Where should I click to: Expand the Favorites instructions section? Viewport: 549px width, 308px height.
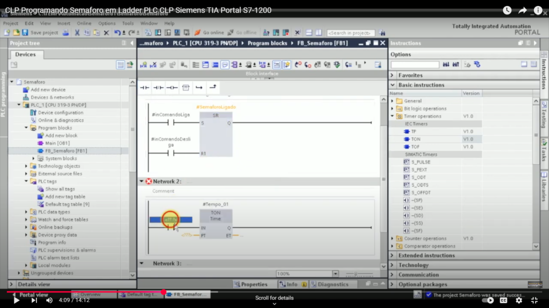click(x=392, y=75)
